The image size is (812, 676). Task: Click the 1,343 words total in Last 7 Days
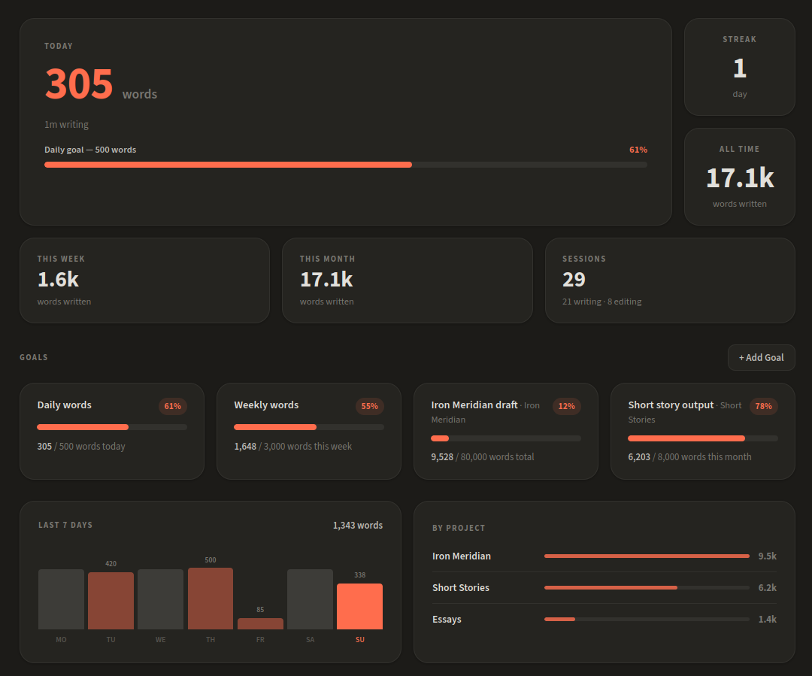358,526
